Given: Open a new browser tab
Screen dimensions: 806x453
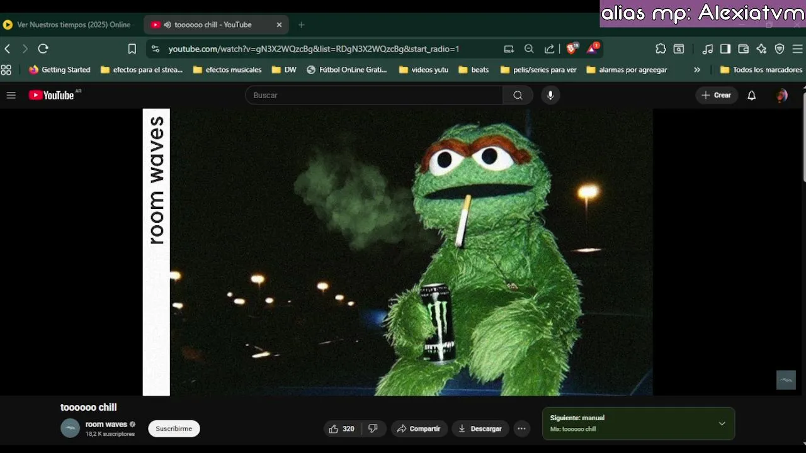Looking at the screenshot, I should pyautogui.click(x=301, y=25).
